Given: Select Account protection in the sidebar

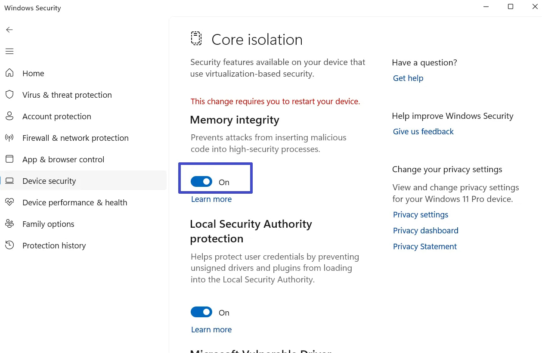Looking at the screenshot, I should point(56,116).
